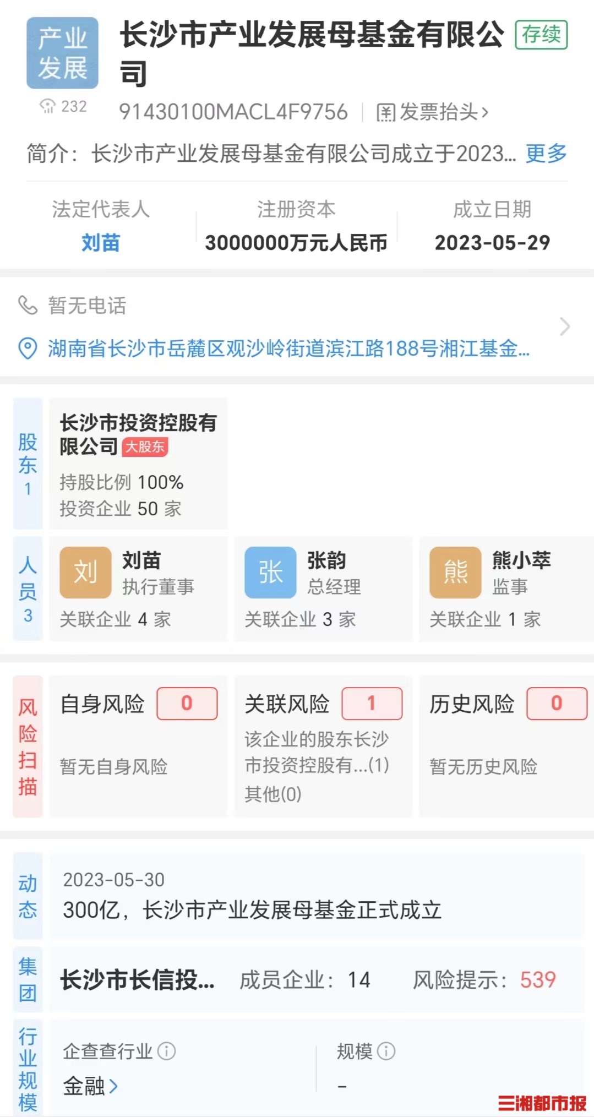The image size is (594, 1117).
Task: Tap the phone icon beside 暂无电话
Action: tap(28, 305)
